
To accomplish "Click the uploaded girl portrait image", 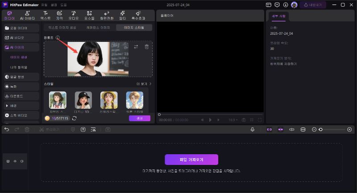I will 98,59.
